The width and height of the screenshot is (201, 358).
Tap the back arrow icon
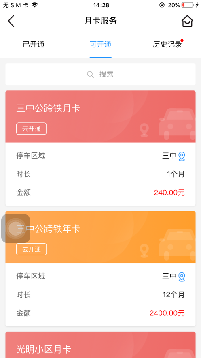pyautogui.click(x=11, y=21)
